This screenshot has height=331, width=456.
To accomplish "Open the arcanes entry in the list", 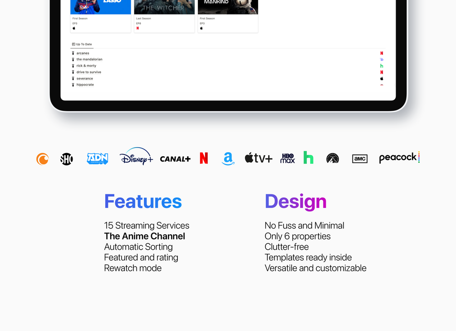I will coord(83,53).
